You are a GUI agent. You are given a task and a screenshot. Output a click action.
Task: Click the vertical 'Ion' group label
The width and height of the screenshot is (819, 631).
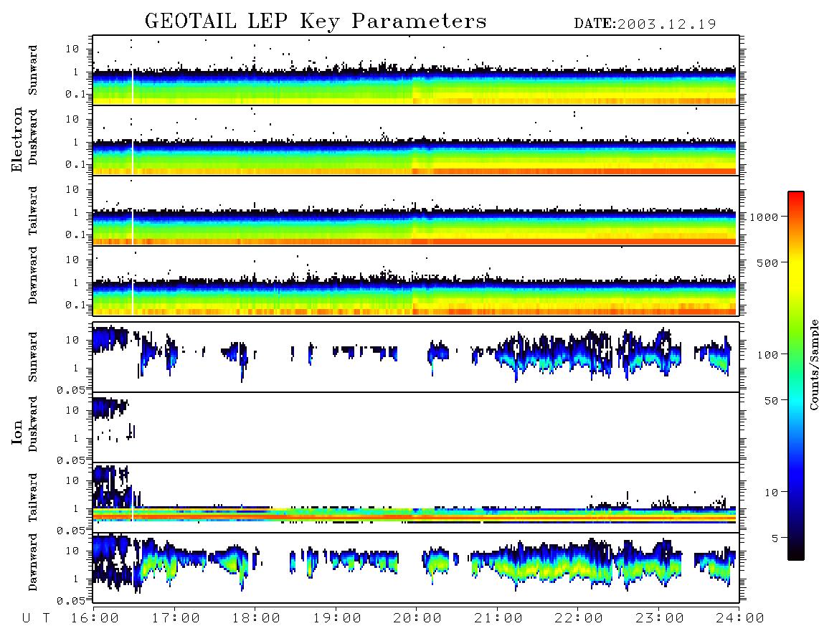point(17,432)
